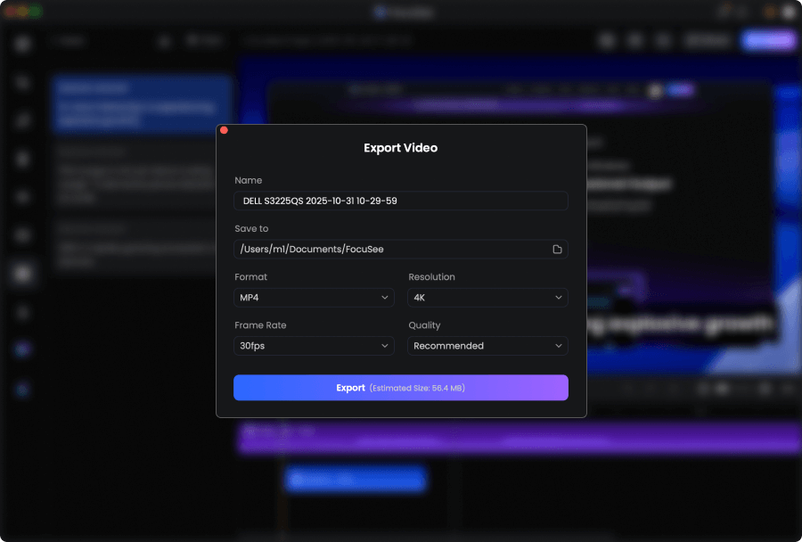
Task: Click the highlighted white icon in left sidebar
Action: [24, 274]
